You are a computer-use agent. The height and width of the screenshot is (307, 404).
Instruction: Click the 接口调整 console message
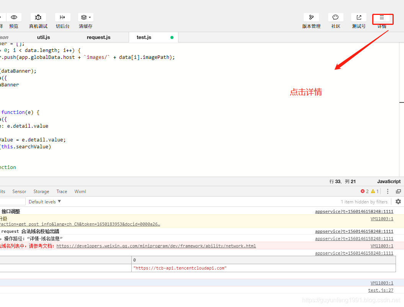pyautogui.click(x=11, y=211)
